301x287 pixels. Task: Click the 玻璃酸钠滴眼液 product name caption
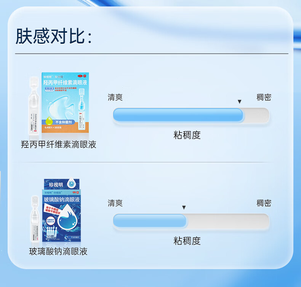[58, 251]
